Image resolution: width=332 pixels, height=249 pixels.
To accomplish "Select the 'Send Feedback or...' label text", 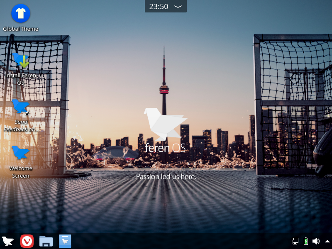I will point(20,125).
